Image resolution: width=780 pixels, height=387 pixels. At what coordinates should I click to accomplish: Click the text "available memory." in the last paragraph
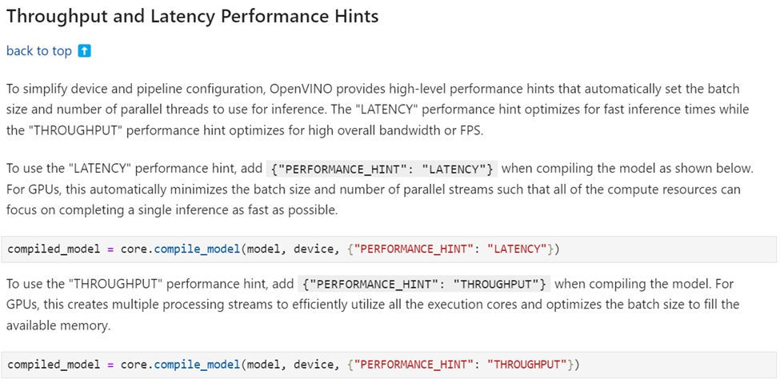click(x=58, y=325)
